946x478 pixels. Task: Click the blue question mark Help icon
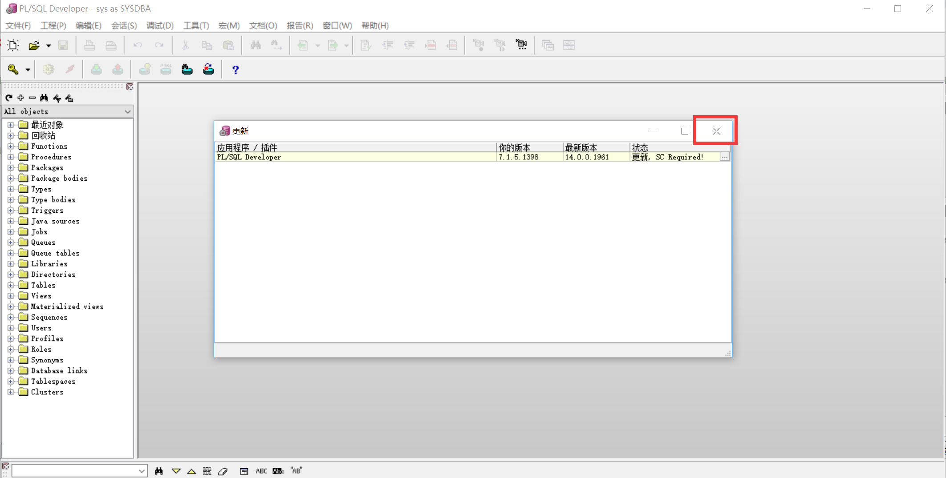(235, 69)
